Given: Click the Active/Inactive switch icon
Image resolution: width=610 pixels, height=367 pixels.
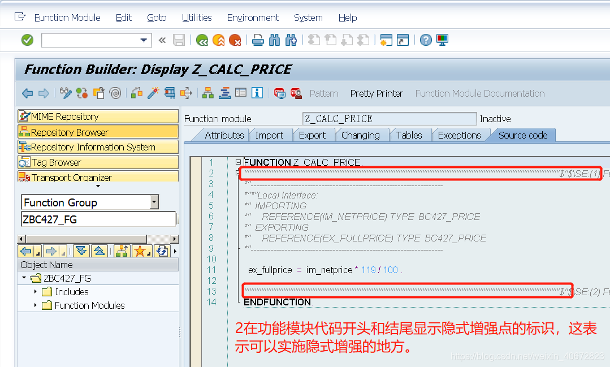Looking at the screenshot, I should (x=82, y=93).
